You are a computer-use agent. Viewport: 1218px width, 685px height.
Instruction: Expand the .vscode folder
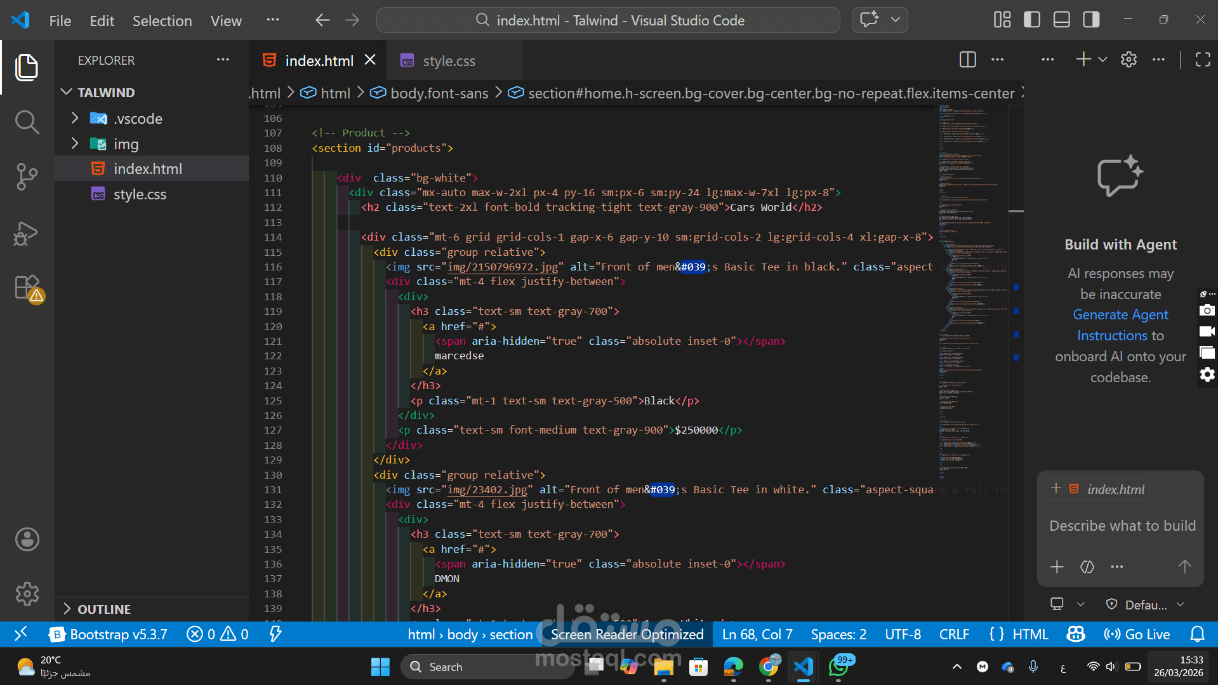coord(138,119)
